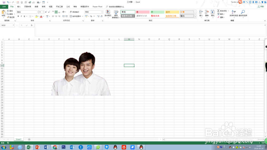Viewport: 267px width, 150px height.
Task: Apply percent style to cell
Action: tap(91, 16)
